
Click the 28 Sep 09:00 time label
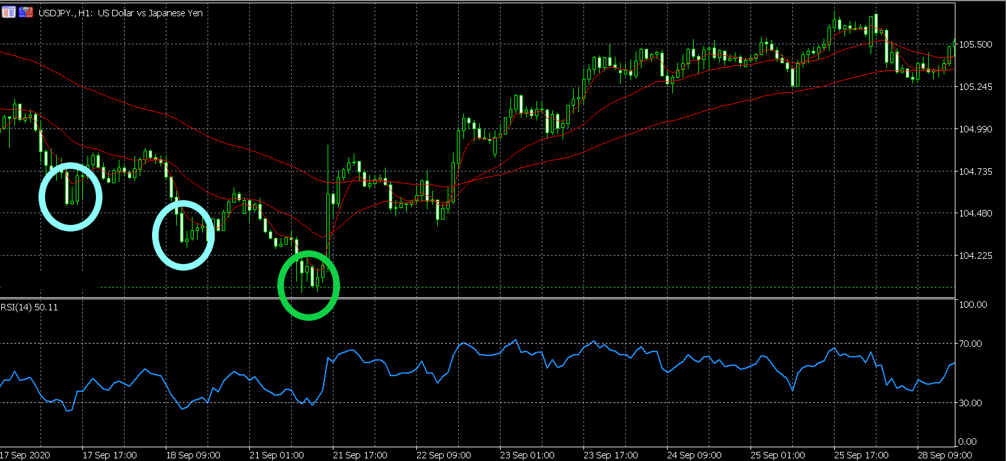point(945,454)
